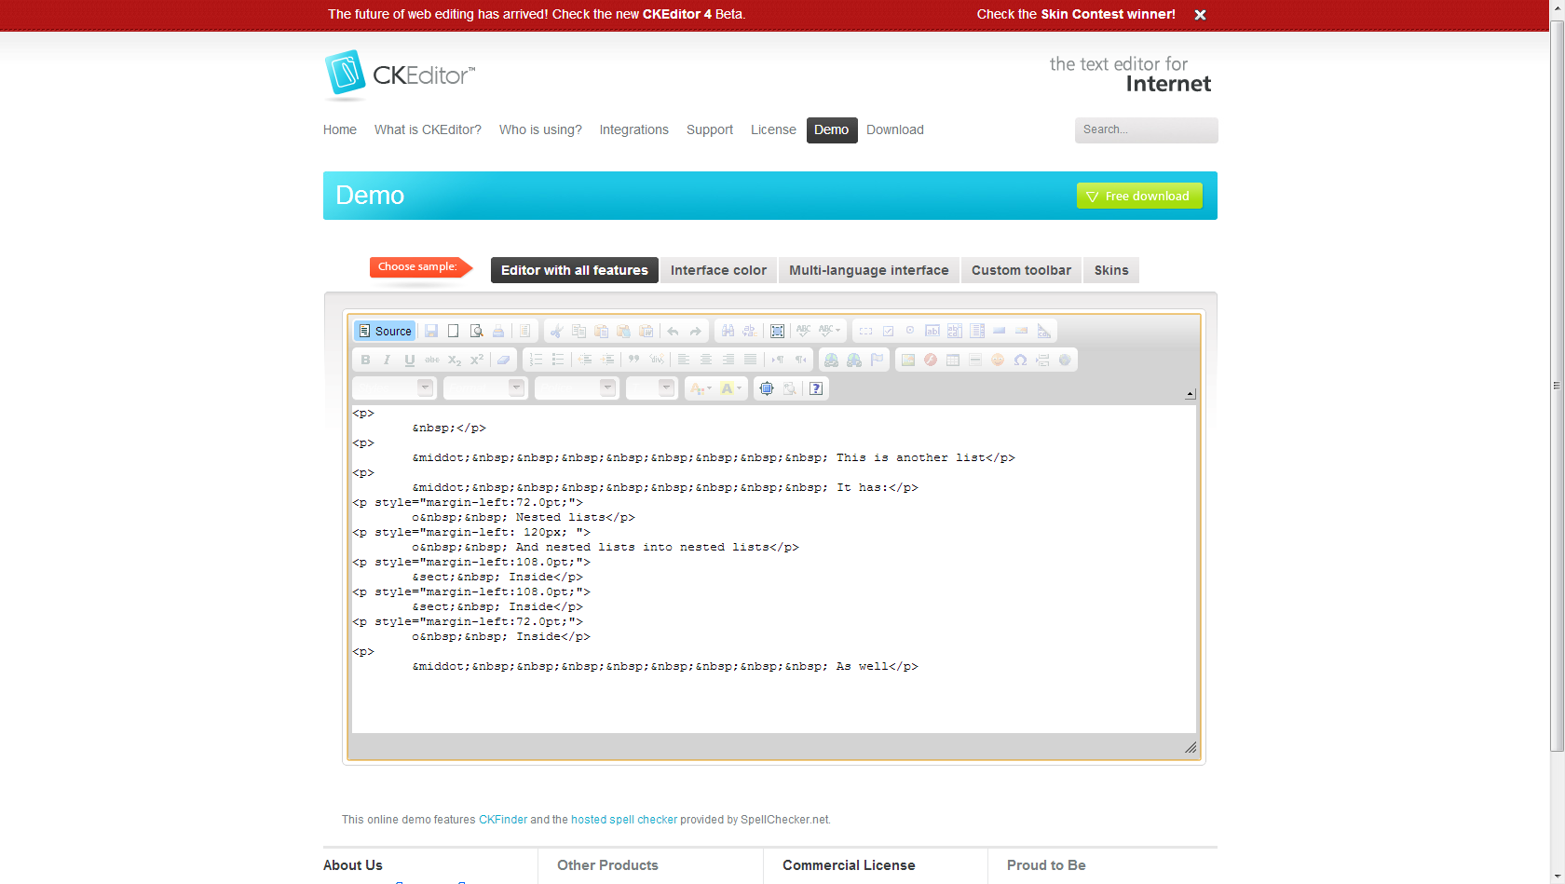The height and width of the screenshot is (884, 1565).
Task: Open the Download menu item
Action: [895, 129]
